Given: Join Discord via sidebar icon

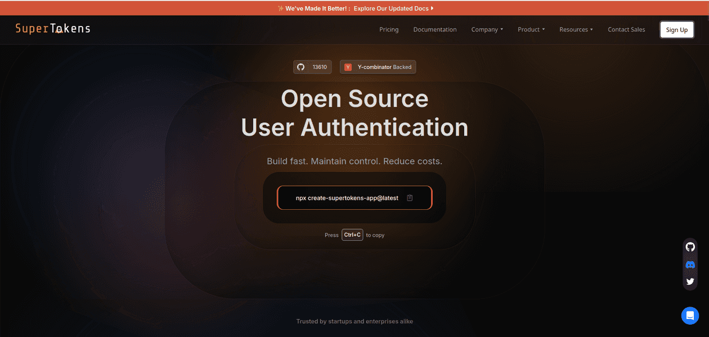Looking at the screenshot, I should pyautogui.click(x=690, y=264).
